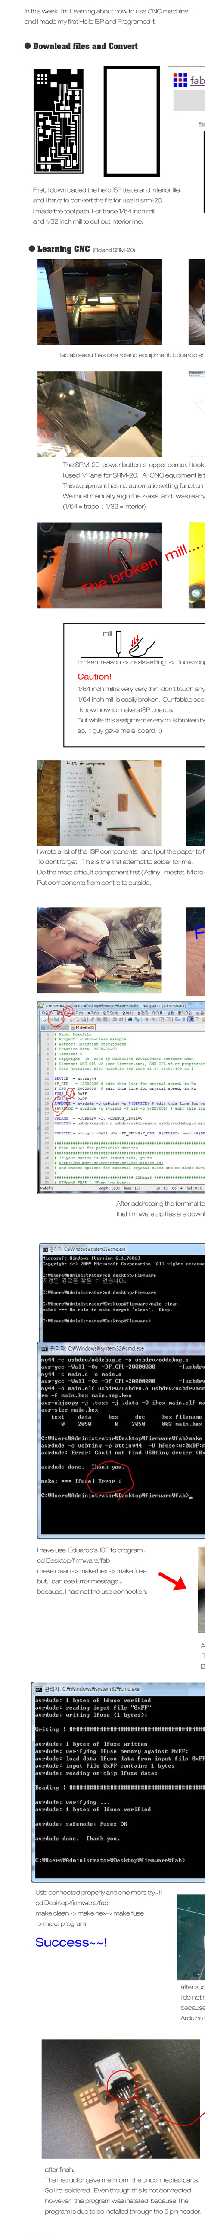This screenshot has height=2234, width=205.
Task: Click the '(Roland SRM-20)' label text
Action: click(113, 250)
